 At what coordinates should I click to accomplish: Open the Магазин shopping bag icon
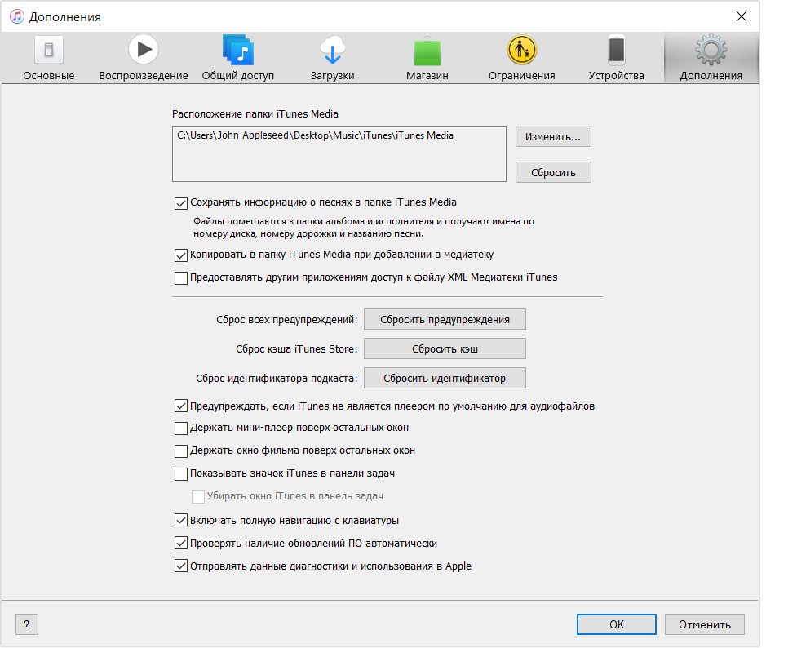[x=427, y=51]
